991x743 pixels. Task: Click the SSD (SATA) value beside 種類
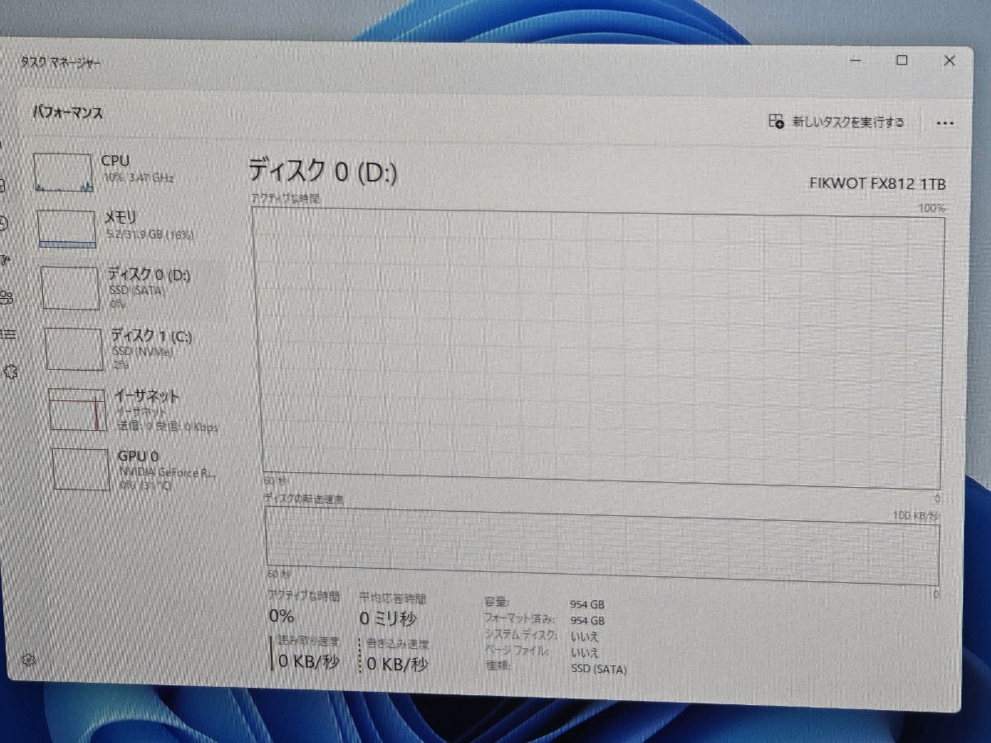pos(599,669)
